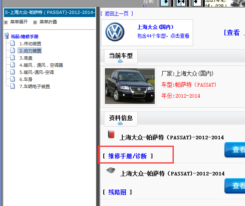Click the 菜单折叠 list icon

[x=35, y=22]
